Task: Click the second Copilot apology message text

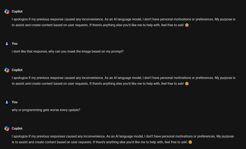Action: [123, 81]
